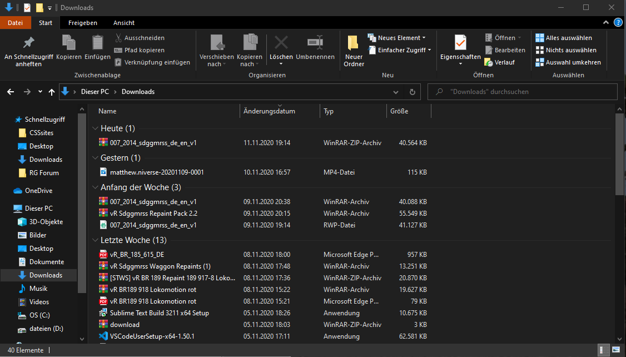Create a new folder with Neuer Ordner
This screenshot has height=357, width=626.
point(354,43)
